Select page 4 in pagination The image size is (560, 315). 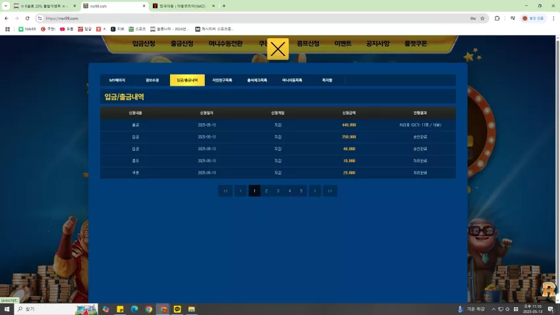(x=290, y=190)
